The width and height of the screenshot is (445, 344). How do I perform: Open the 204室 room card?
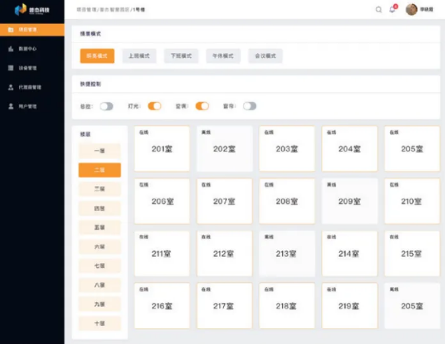pos(349,149)
